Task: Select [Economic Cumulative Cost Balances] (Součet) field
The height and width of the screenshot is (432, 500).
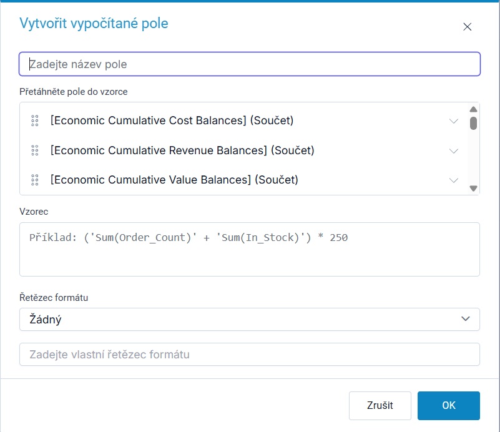Action: point(172,120)
